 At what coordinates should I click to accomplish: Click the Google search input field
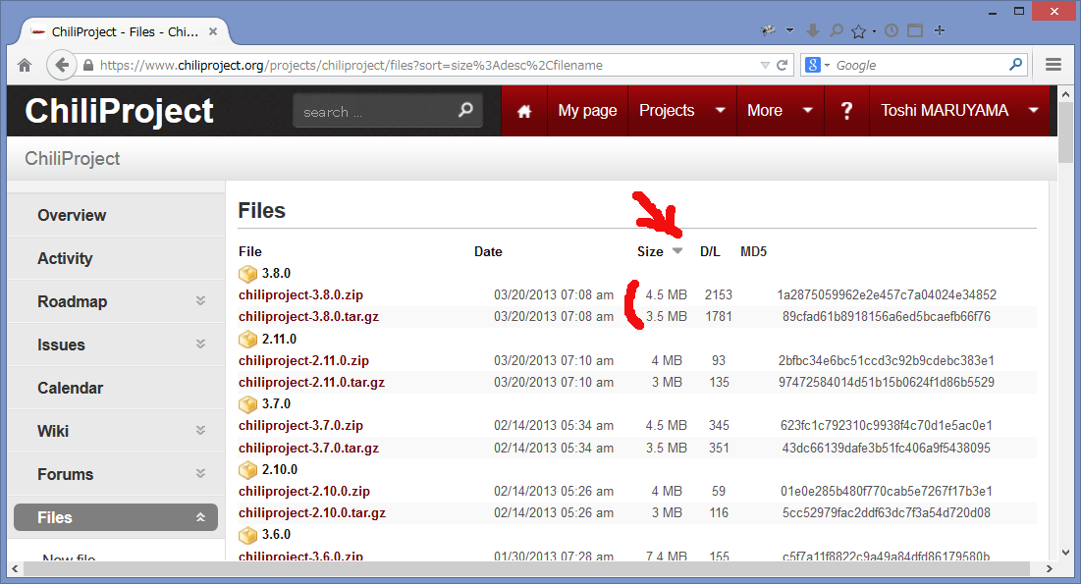pyautogui.click(x=918, y=66)
